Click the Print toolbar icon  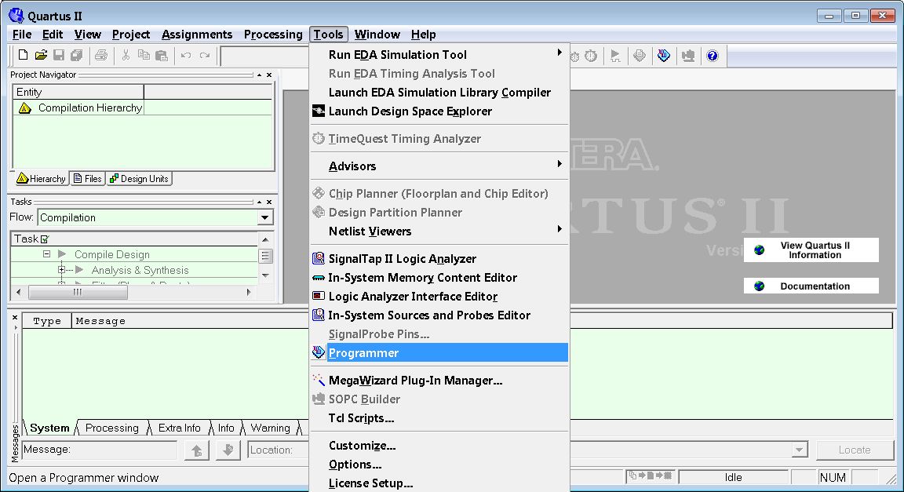[x=101, y=56]
